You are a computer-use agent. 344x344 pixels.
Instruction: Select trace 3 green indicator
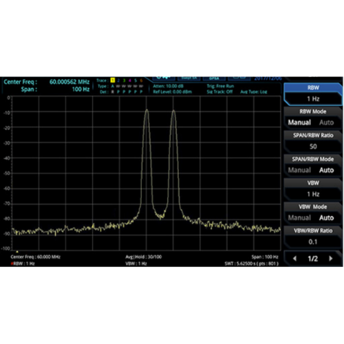(x=124, y=80)
